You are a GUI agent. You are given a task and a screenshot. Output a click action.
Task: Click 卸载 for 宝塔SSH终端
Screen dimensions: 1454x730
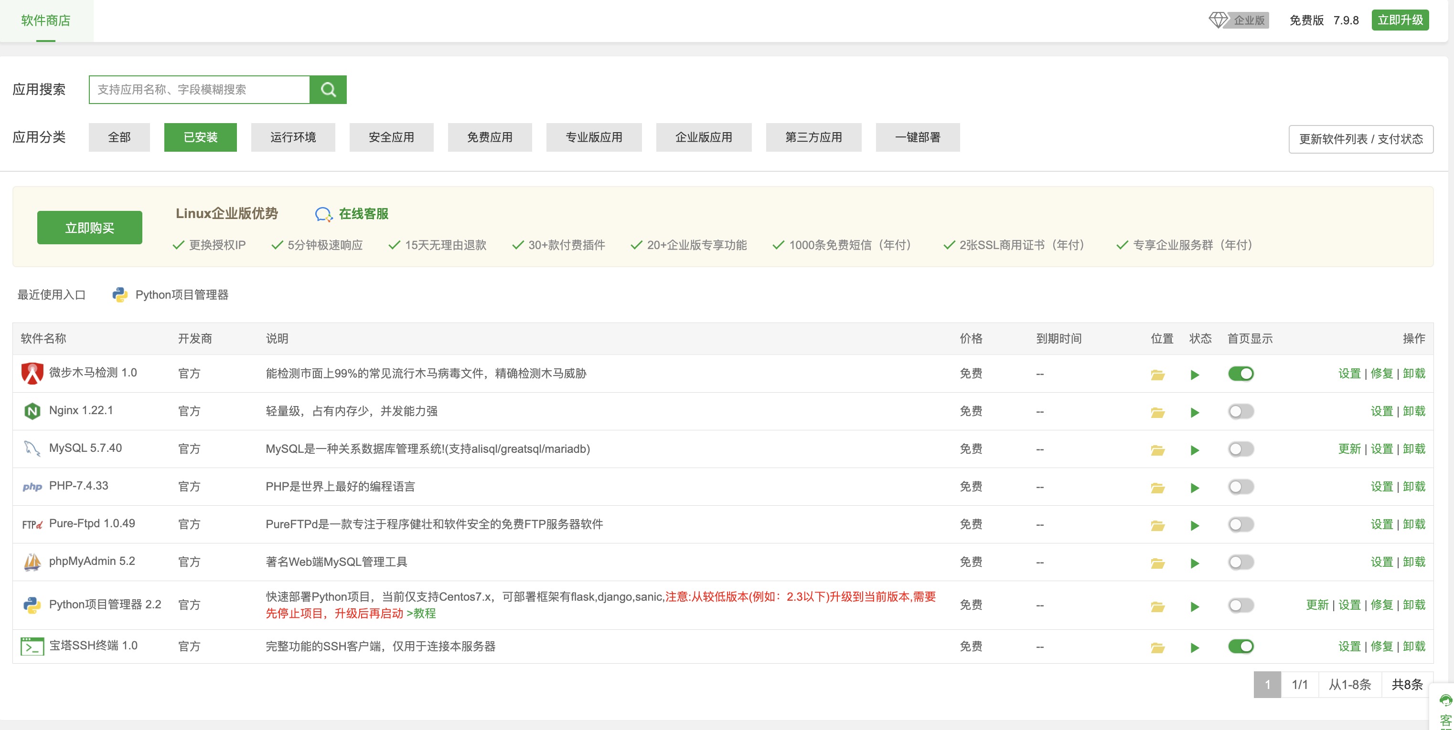(1413, 647)
